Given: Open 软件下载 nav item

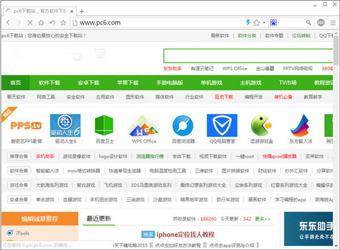Looking at the screenshot, I should [49, 83].
